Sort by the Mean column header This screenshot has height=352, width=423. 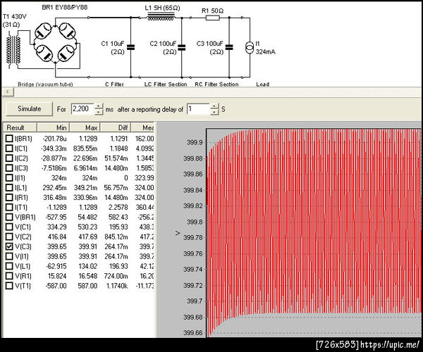point(142,127)
